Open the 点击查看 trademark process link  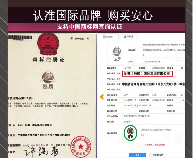127,122
